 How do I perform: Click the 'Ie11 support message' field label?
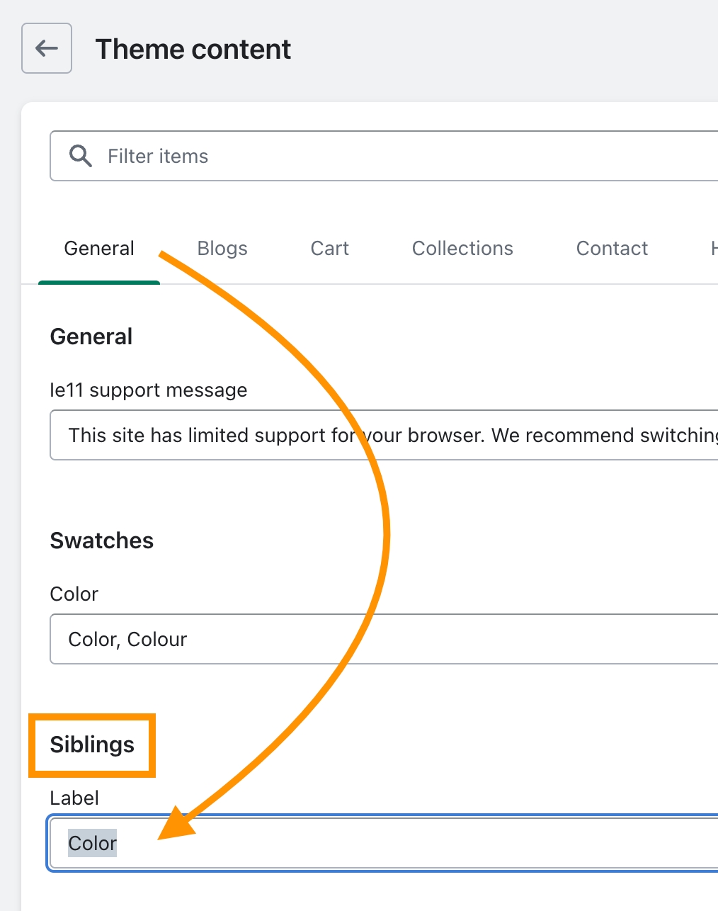click(149, 390)
